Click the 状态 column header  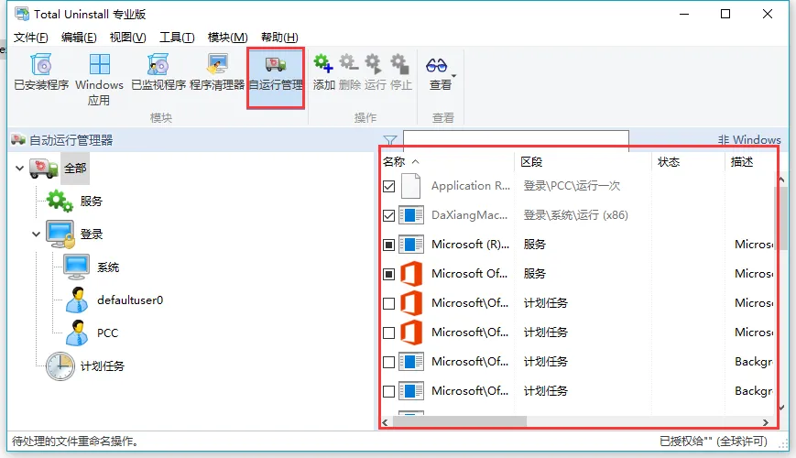[669, 162]
